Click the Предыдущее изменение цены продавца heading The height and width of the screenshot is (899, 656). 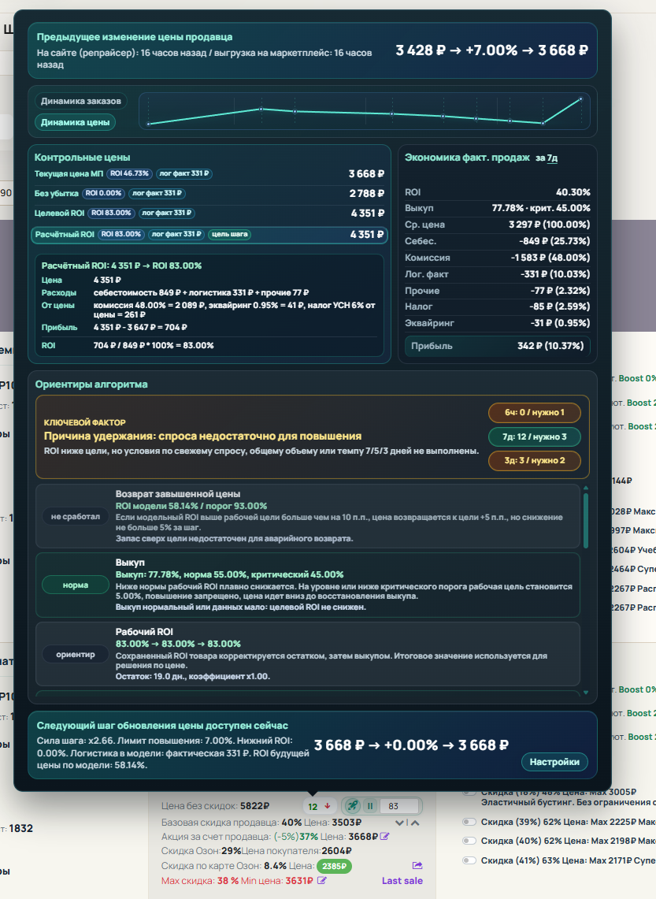click(x=135, y=37)
